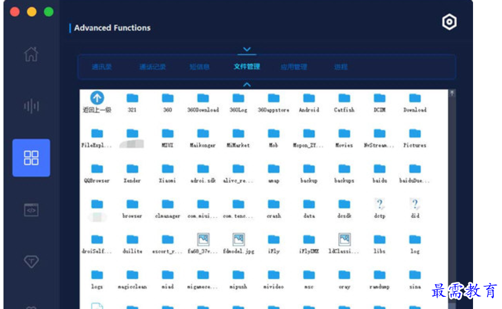Open the data folder
Image resolution: width=502 pixels, height=309 pixels.
point(309,204)
